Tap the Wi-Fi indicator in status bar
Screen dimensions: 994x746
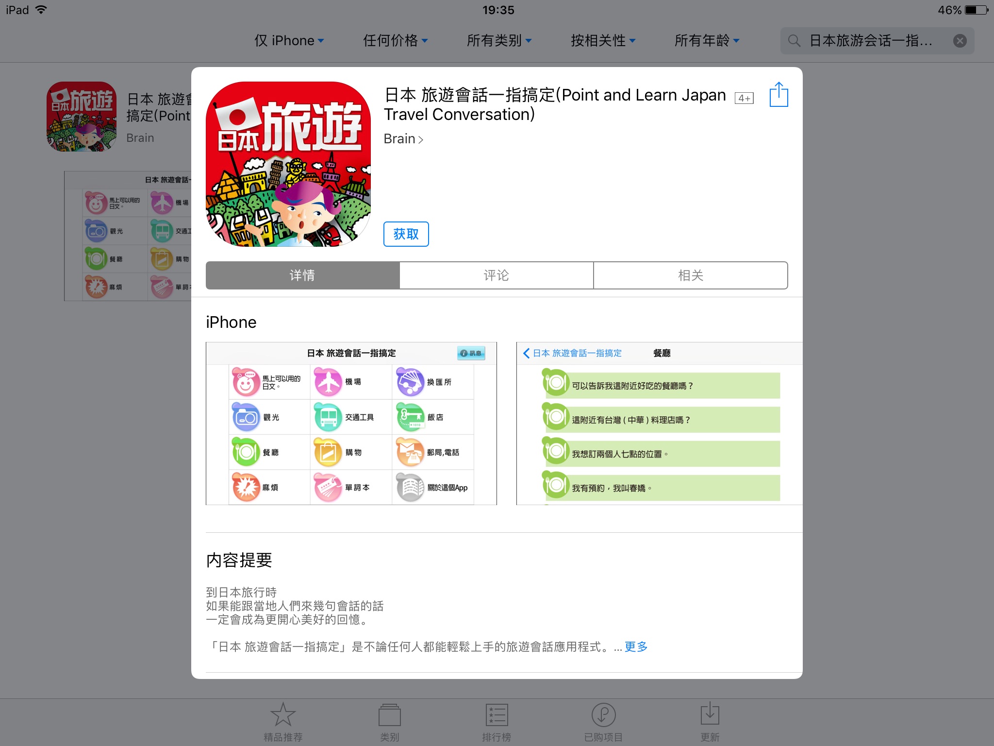tap(42, 10)
